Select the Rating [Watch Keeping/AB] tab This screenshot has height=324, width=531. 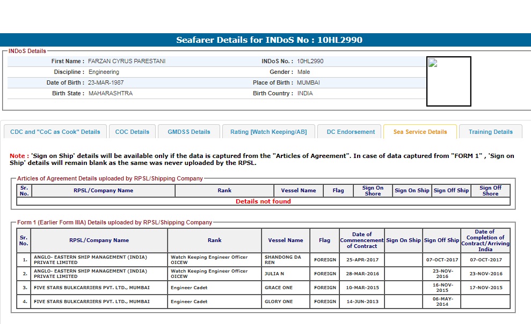click(268, 132)
